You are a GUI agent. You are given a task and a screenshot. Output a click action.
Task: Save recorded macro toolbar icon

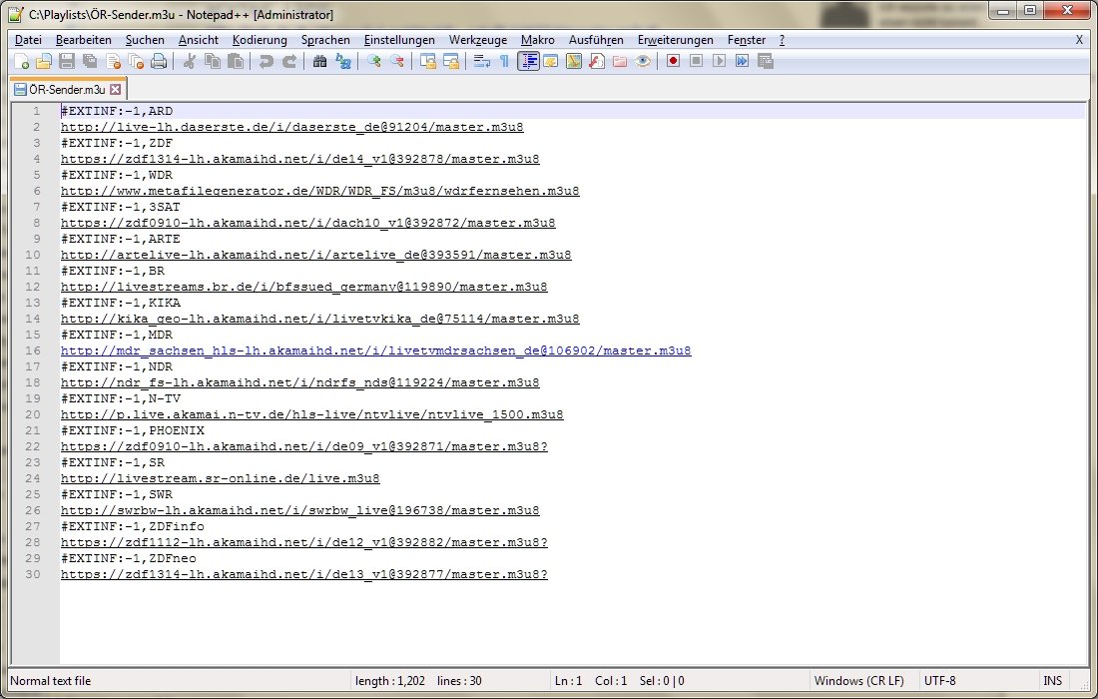(766, 62)
